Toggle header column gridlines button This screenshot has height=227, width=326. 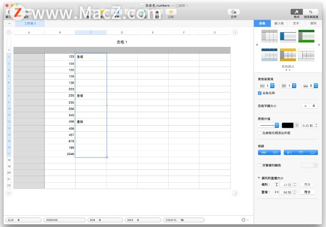click(289, 153)
